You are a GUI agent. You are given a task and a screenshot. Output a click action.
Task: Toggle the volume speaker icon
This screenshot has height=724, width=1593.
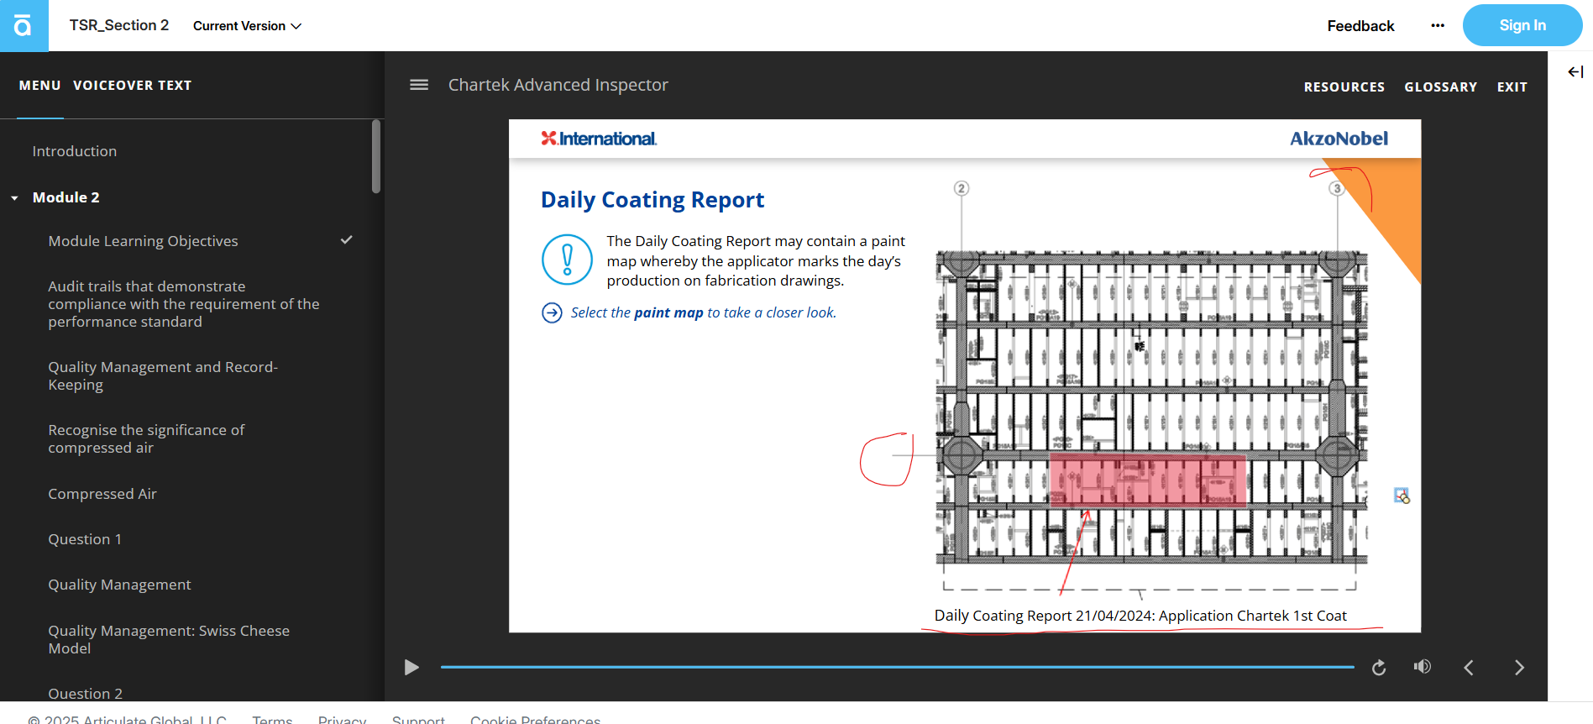pyautogui.click(x=1422, y=667)
